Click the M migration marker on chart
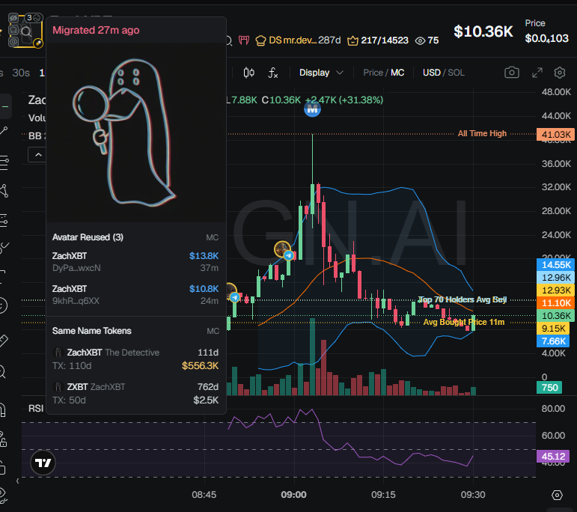 pyautogui.click(x=312, y=109)
